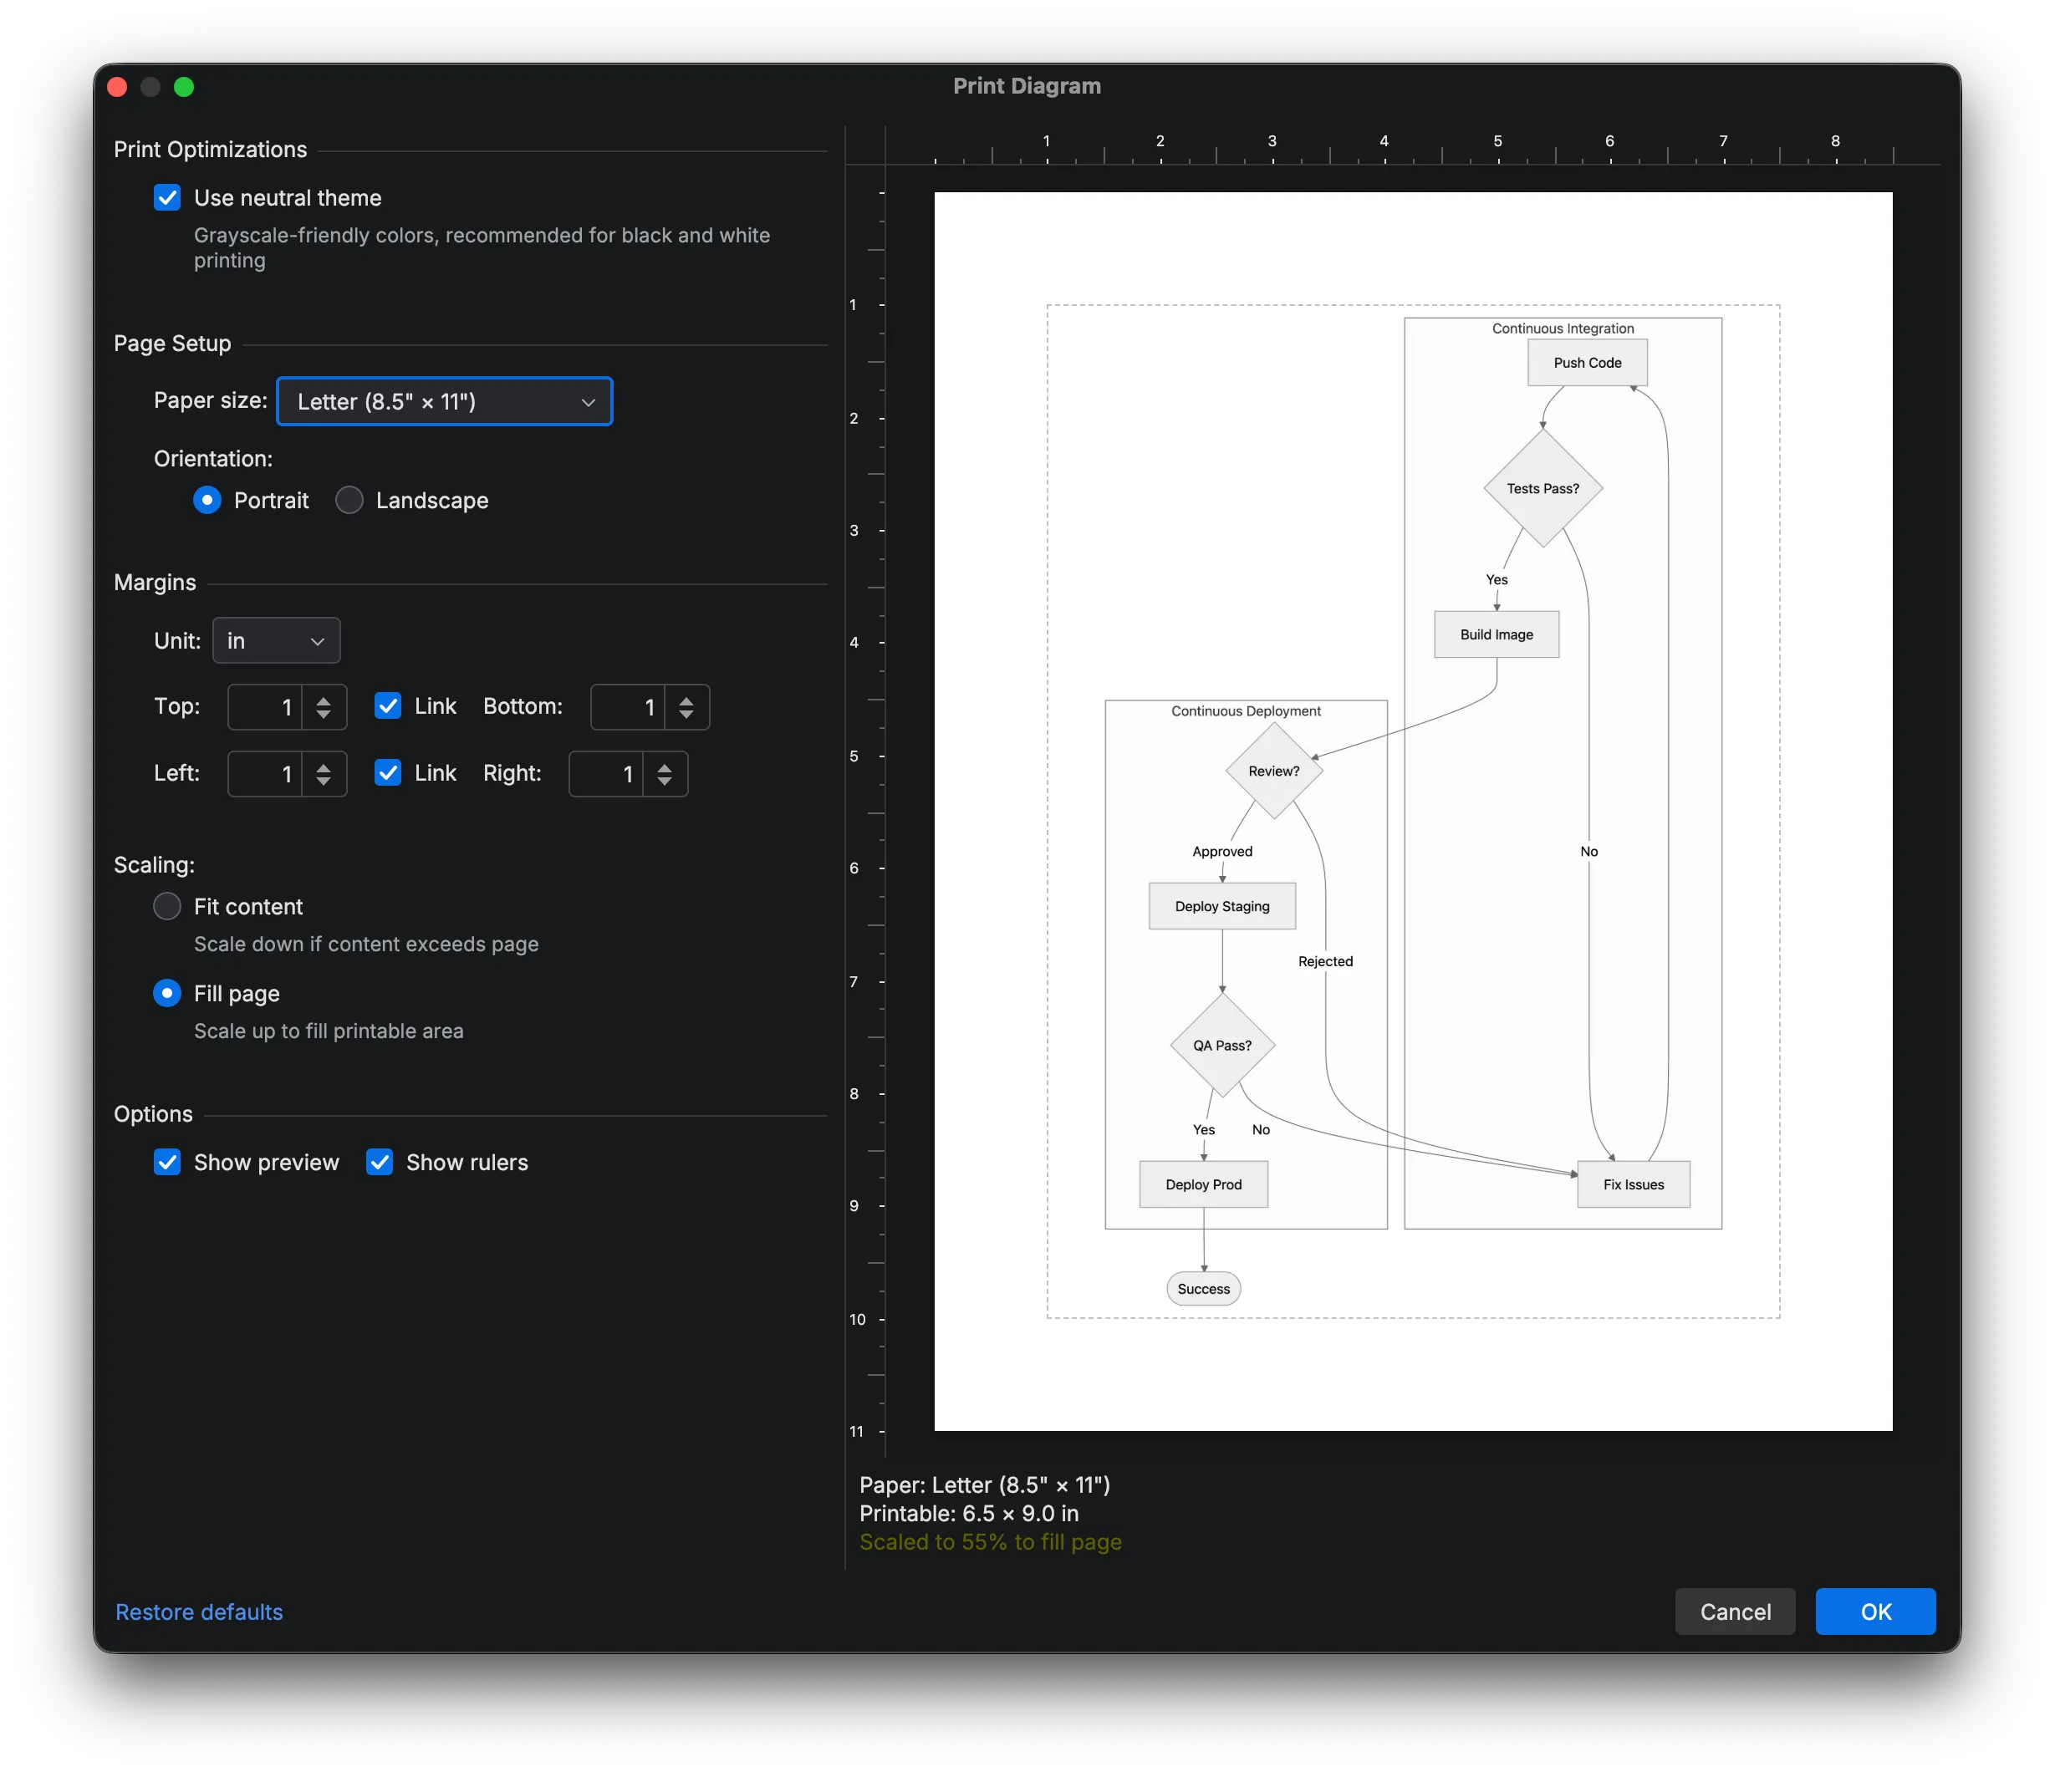
Task: Disable Show preview option
Action: [x=167, y=1161]
